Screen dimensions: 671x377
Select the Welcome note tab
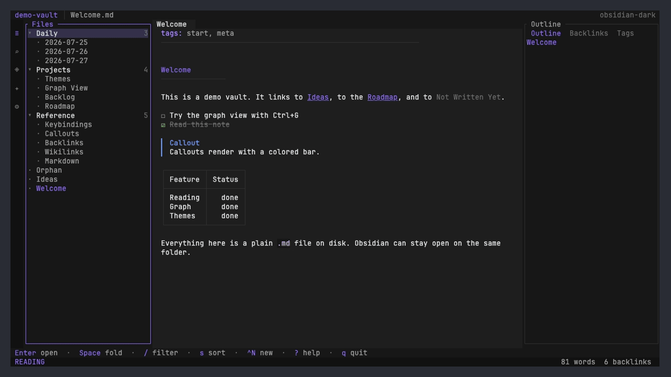pyautogui.click(x=171, y=24)
